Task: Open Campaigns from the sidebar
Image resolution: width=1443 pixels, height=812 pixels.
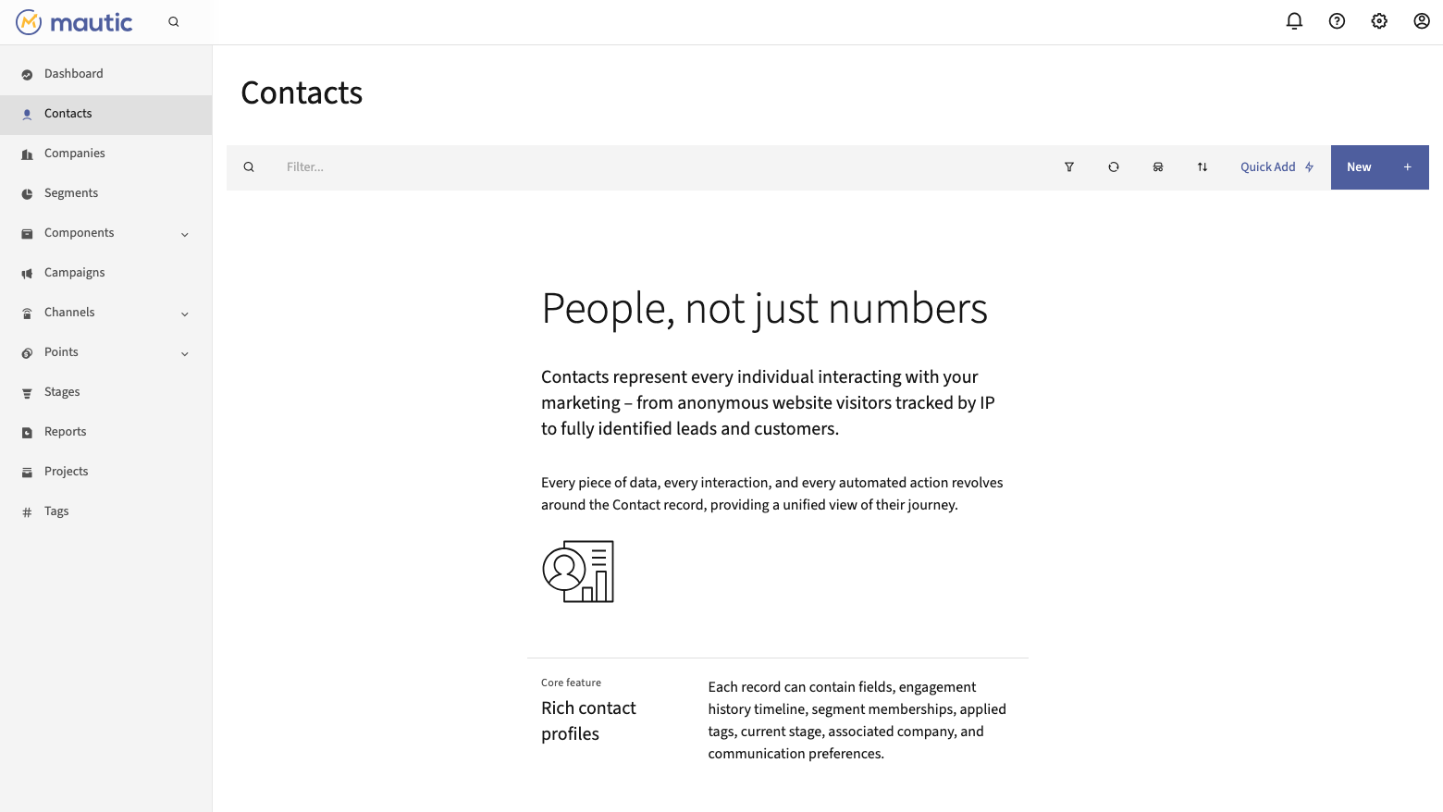Action: tap(105, 273)
